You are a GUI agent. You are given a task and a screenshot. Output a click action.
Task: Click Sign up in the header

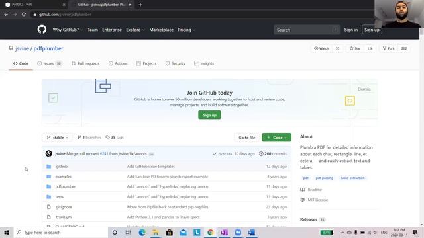(x=372, y=30)
